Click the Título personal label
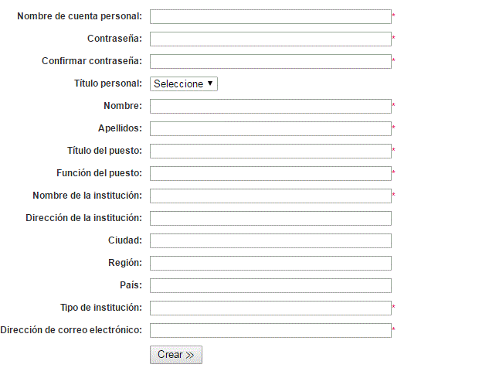489x368 pixels. coord(108,83)
